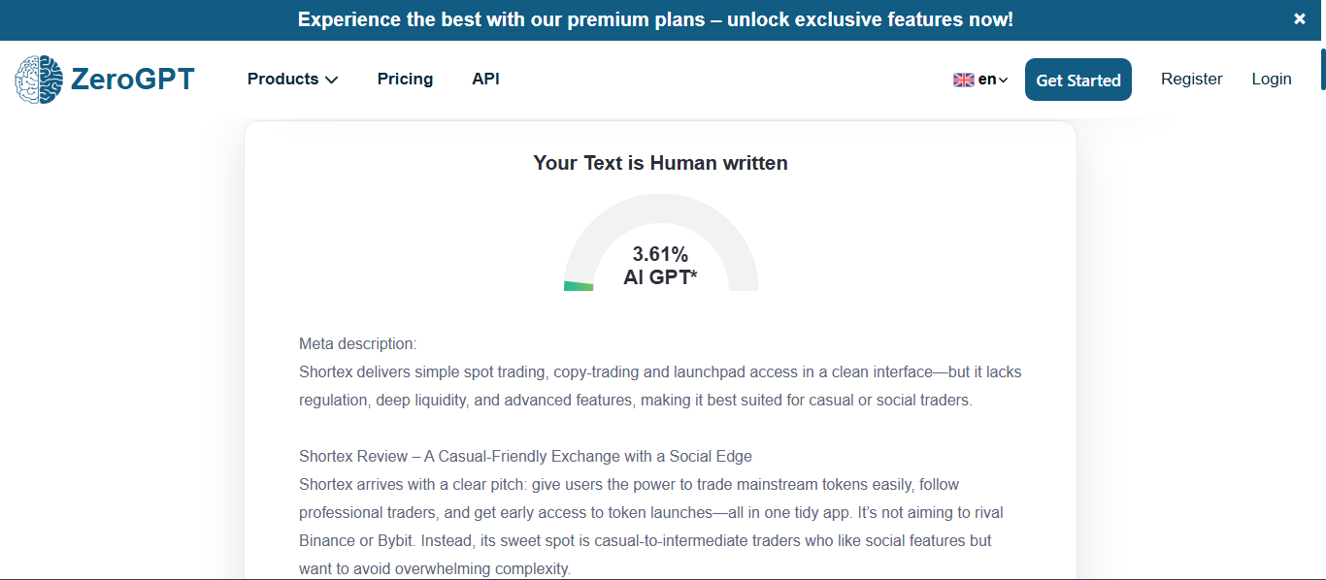This screenshot has width=1326, height=580.
Task: Click the 'Shortex Review' title line
Action: 525,456
